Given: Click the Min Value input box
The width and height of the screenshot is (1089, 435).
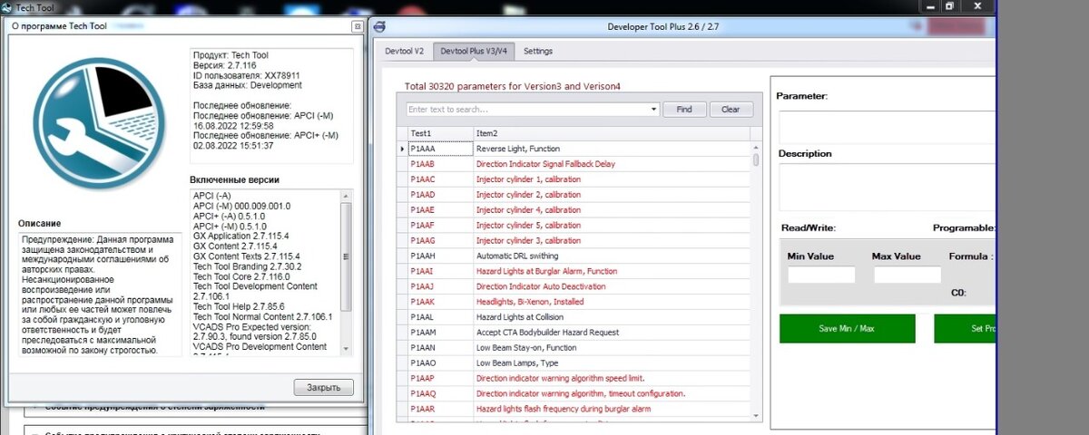Looking at the screenshot, I should (x=821, y=275).
